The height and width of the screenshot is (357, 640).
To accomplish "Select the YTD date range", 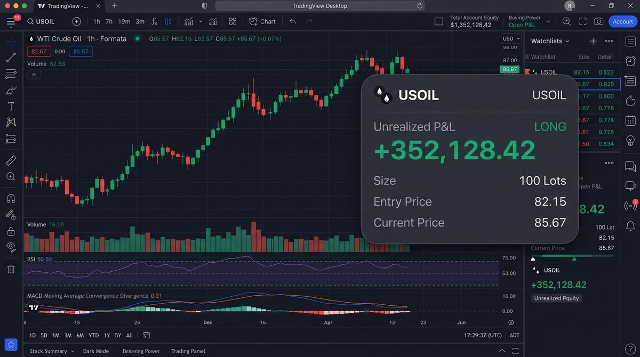I will tap(93, 336).
